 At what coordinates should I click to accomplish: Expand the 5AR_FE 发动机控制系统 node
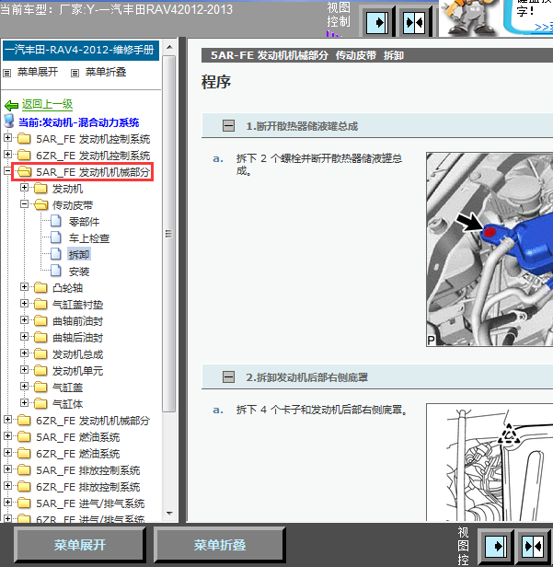click(x=7, y=138)
